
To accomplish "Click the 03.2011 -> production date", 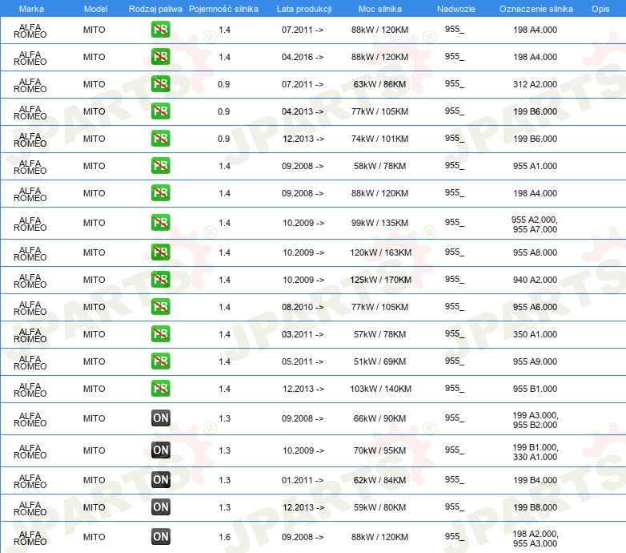I will pyautogui.click(x=303, y=334).
